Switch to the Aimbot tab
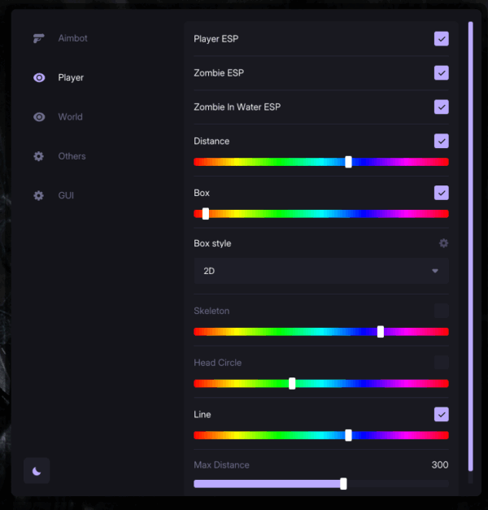 [x=73, y=38]
